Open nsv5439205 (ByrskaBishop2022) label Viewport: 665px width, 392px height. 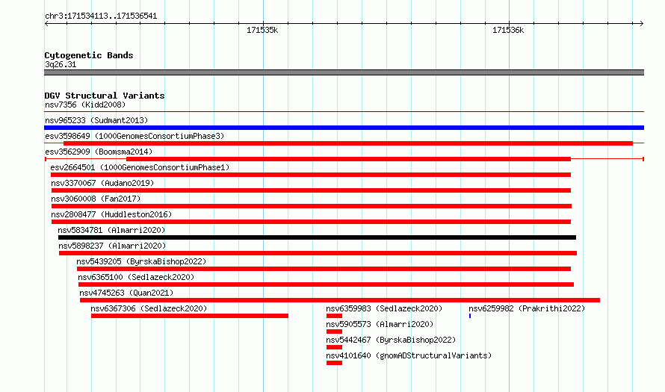pyautogui.click(x=141, y=261)
